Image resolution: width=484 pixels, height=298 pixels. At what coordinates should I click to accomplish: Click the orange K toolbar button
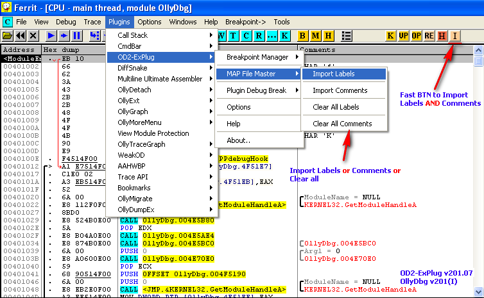coord(390,36)
